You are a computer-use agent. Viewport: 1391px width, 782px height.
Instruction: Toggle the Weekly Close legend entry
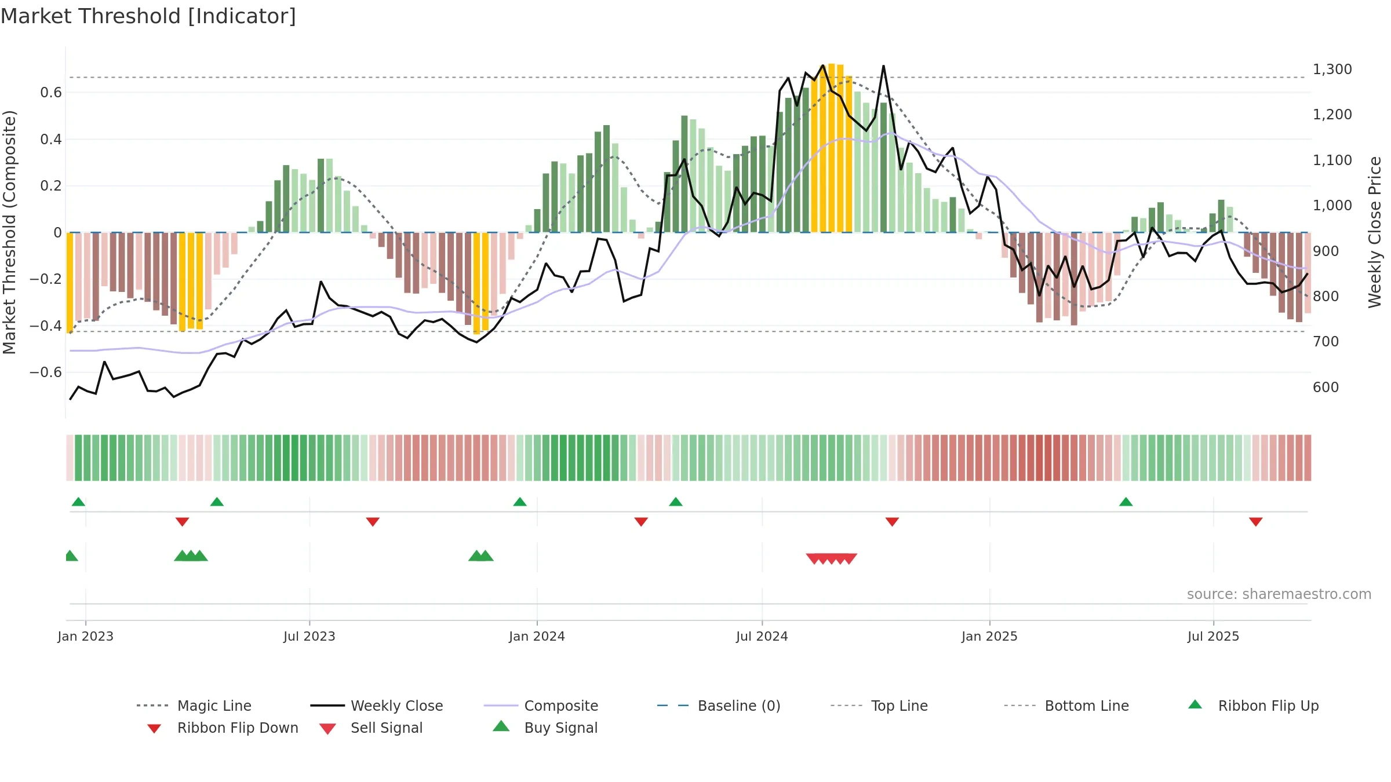click(377, 706)
